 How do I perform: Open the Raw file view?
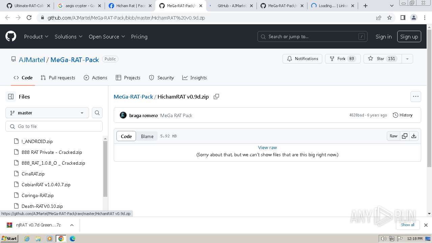(x=394, y=136)
